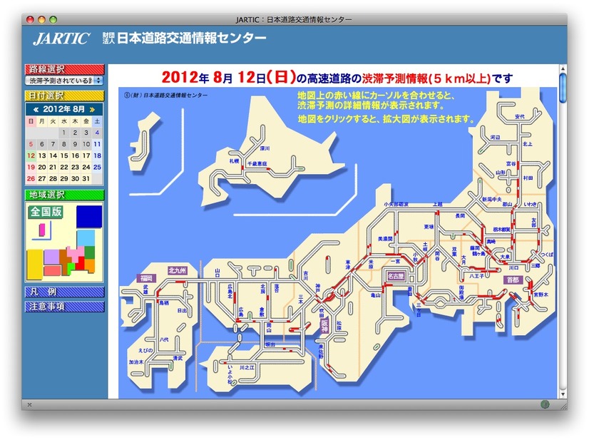Click the JARTIC logo
Image resolution: width=589 pixels, height=440 pixels.
pos(61,39)
